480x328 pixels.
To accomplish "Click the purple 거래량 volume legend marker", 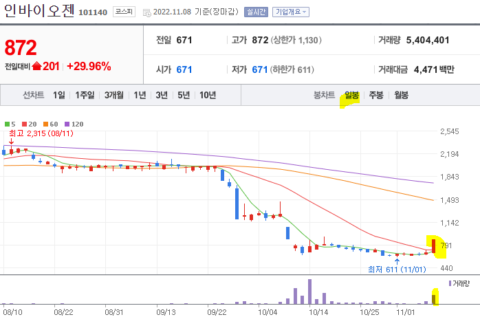I will pyautogui.click(x=450, y=283).
